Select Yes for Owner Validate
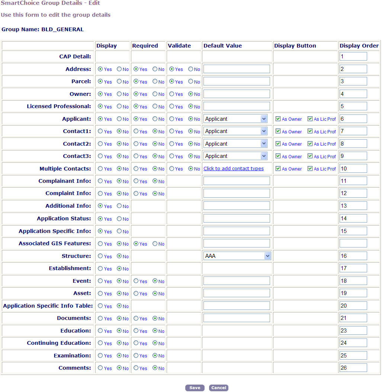The height and width of the screenshot is (392, 385). [x=172, y=94]
